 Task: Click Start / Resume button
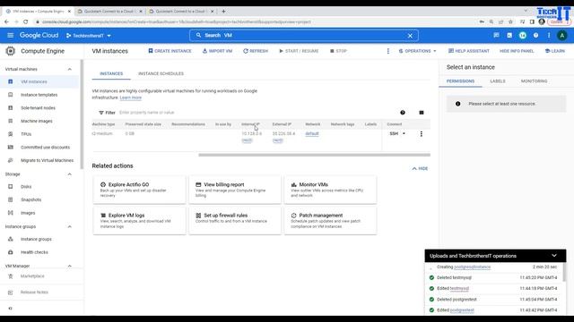tap(299, 51)
